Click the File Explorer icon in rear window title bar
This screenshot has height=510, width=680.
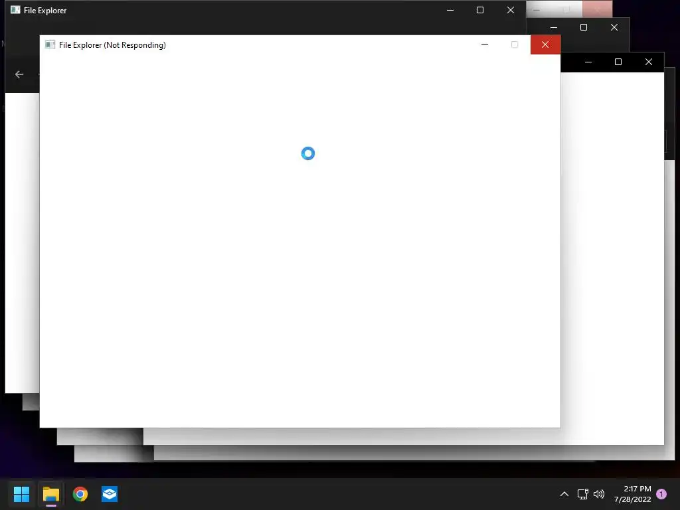pos(15,10)
